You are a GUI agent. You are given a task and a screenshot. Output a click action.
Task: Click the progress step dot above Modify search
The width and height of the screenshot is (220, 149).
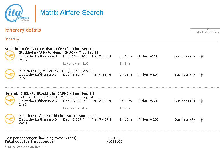pyautogui.click(x=207, y=28)
